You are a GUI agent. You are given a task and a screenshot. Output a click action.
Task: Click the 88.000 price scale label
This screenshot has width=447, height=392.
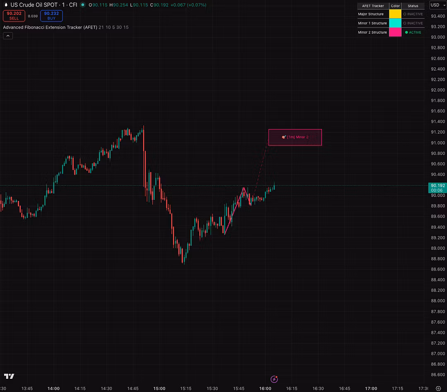(x=437, y=301)
